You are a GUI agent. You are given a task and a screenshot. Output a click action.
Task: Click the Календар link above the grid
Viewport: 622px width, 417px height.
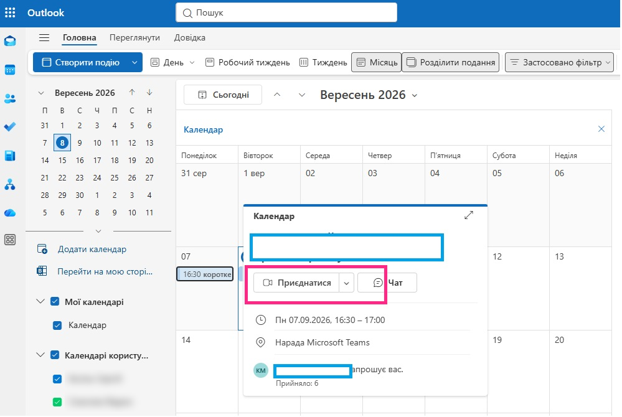(203, 129)
